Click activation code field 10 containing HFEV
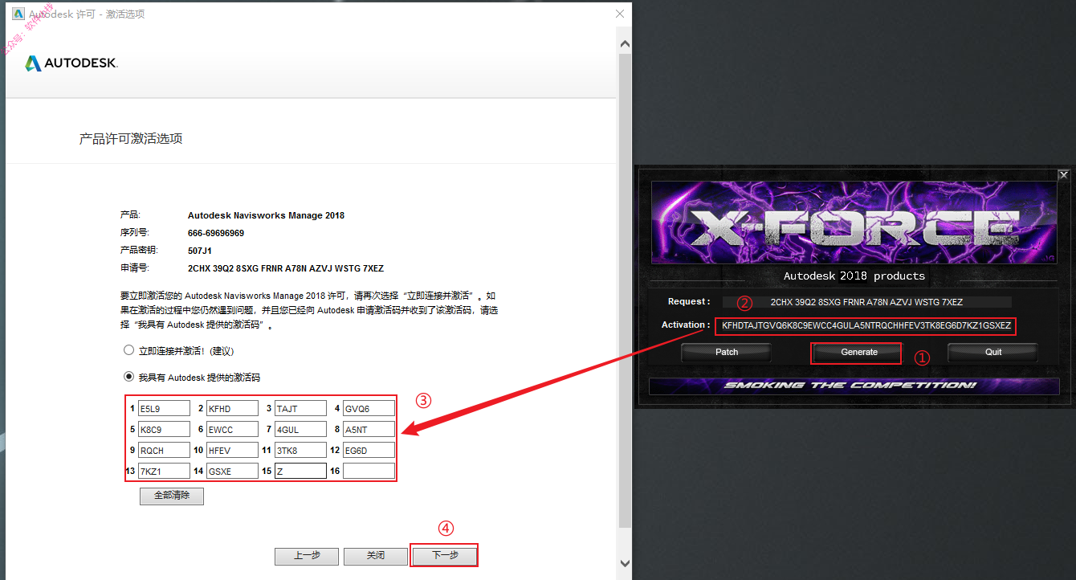Screen dimensions: 1076x580 click(232, 450)
